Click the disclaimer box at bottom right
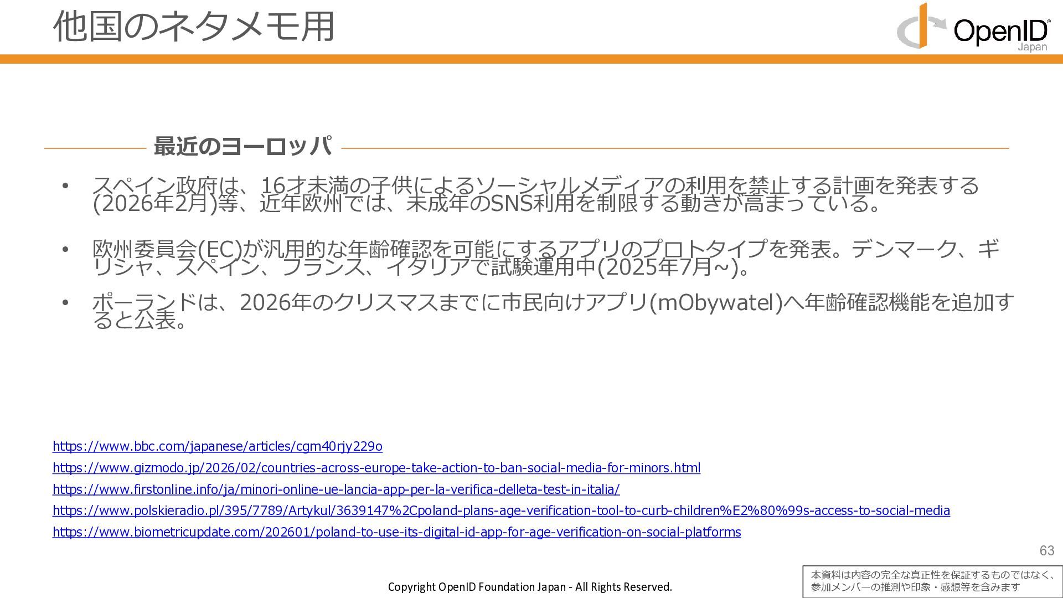The width and height of the screenshot is (1063, 598). (932, 581)
